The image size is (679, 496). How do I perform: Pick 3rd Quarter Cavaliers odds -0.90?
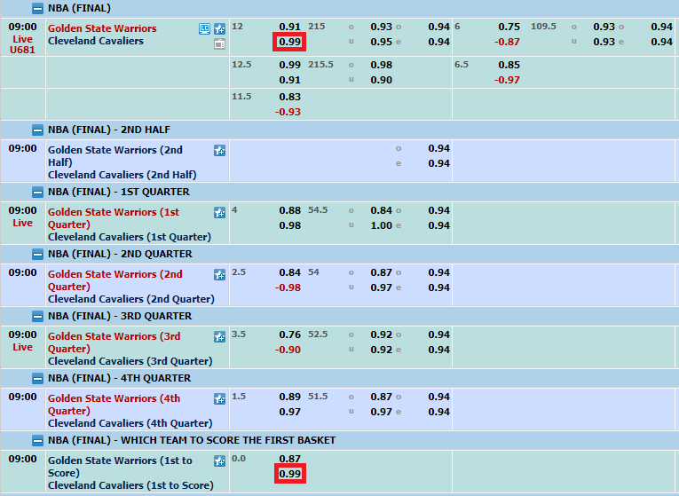(288, 350)
